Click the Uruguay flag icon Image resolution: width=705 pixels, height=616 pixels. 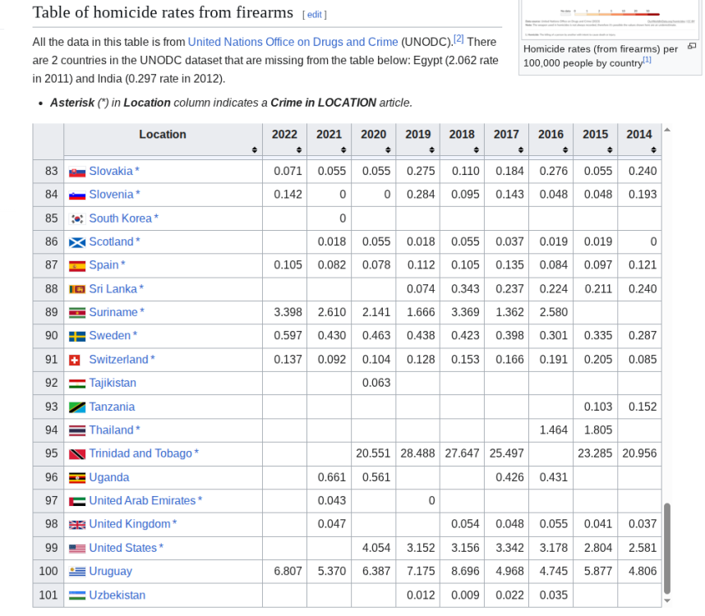click(77, 572)
